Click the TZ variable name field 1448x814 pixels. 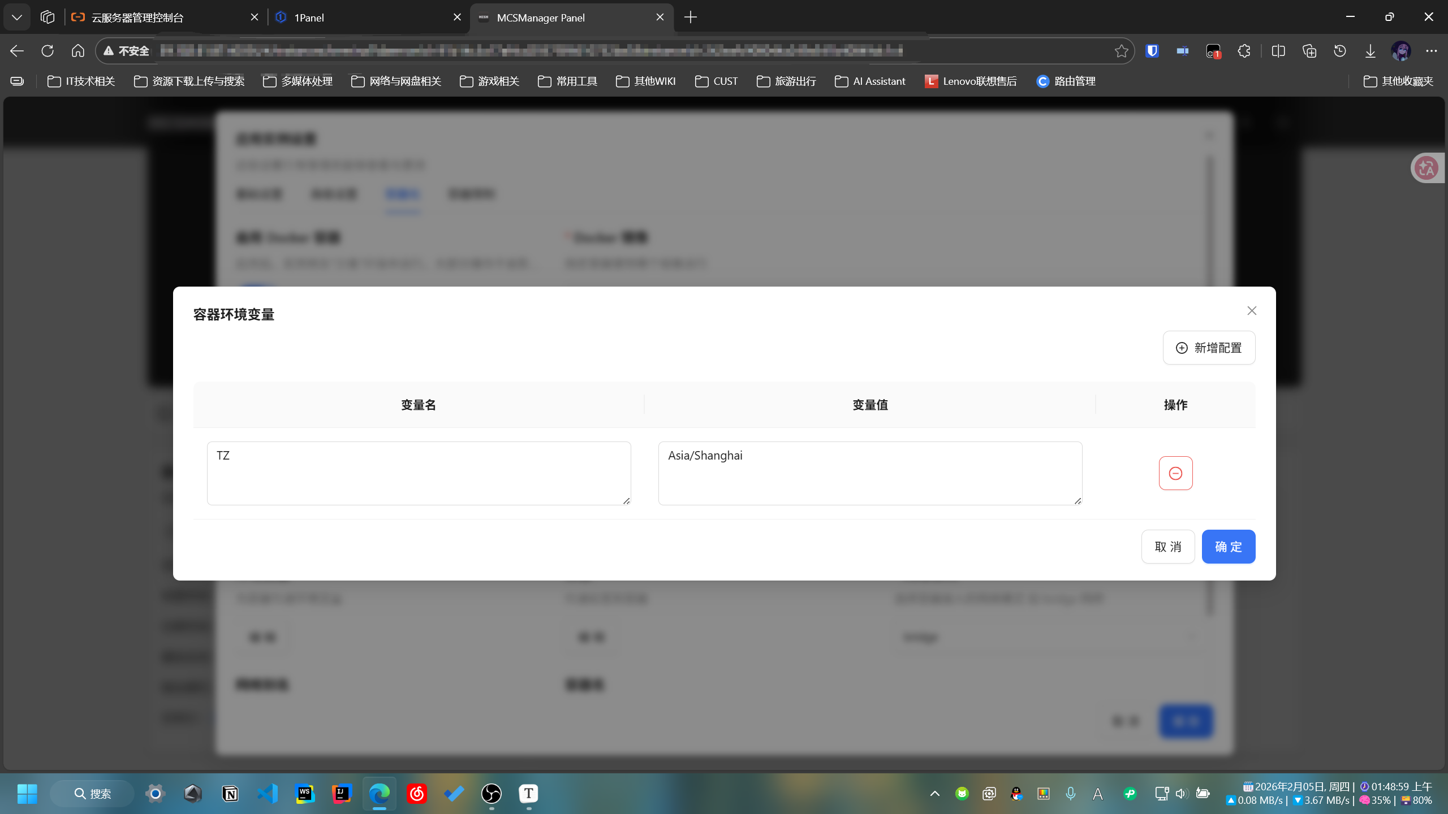point(419,473)
